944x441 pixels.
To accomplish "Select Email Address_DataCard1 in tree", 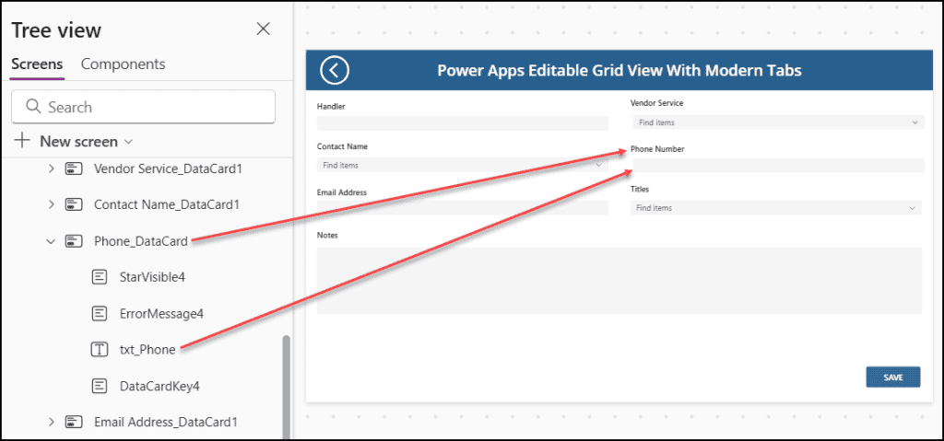I will (168, 422).
